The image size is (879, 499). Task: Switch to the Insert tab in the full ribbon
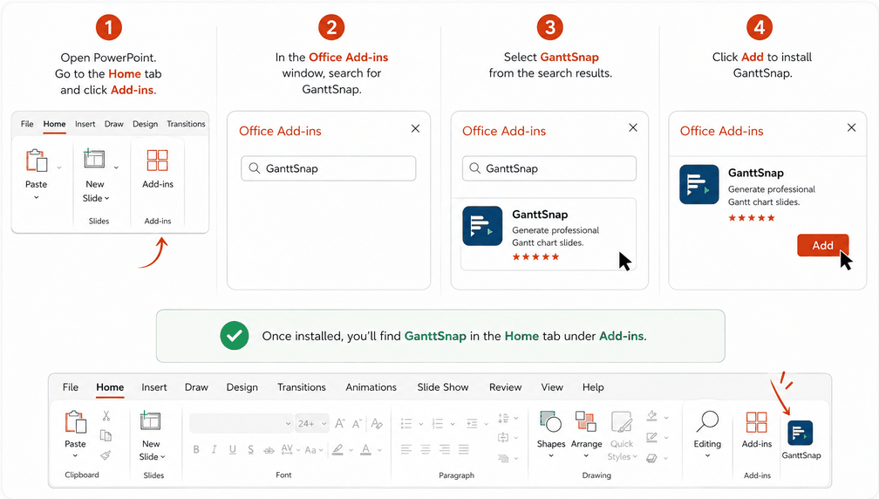coord(154,386)
